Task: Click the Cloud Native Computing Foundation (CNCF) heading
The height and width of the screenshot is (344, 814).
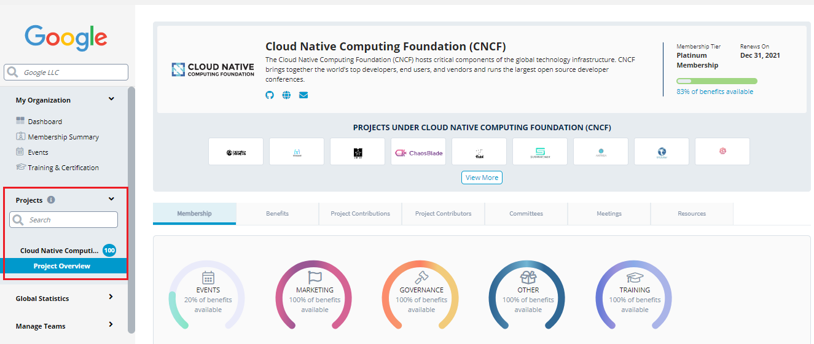Action: pyautogui.click(x=386, y=47)
